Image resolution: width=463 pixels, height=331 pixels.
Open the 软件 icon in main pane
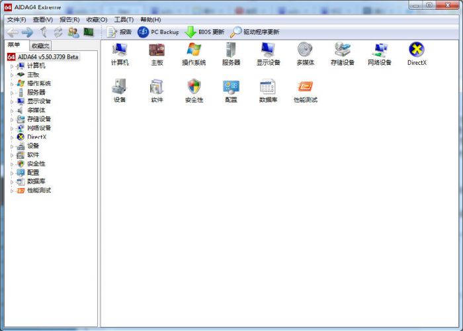coord(157,91)
